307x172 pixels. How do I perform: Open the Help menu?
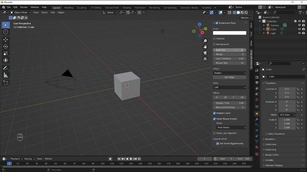44,7
